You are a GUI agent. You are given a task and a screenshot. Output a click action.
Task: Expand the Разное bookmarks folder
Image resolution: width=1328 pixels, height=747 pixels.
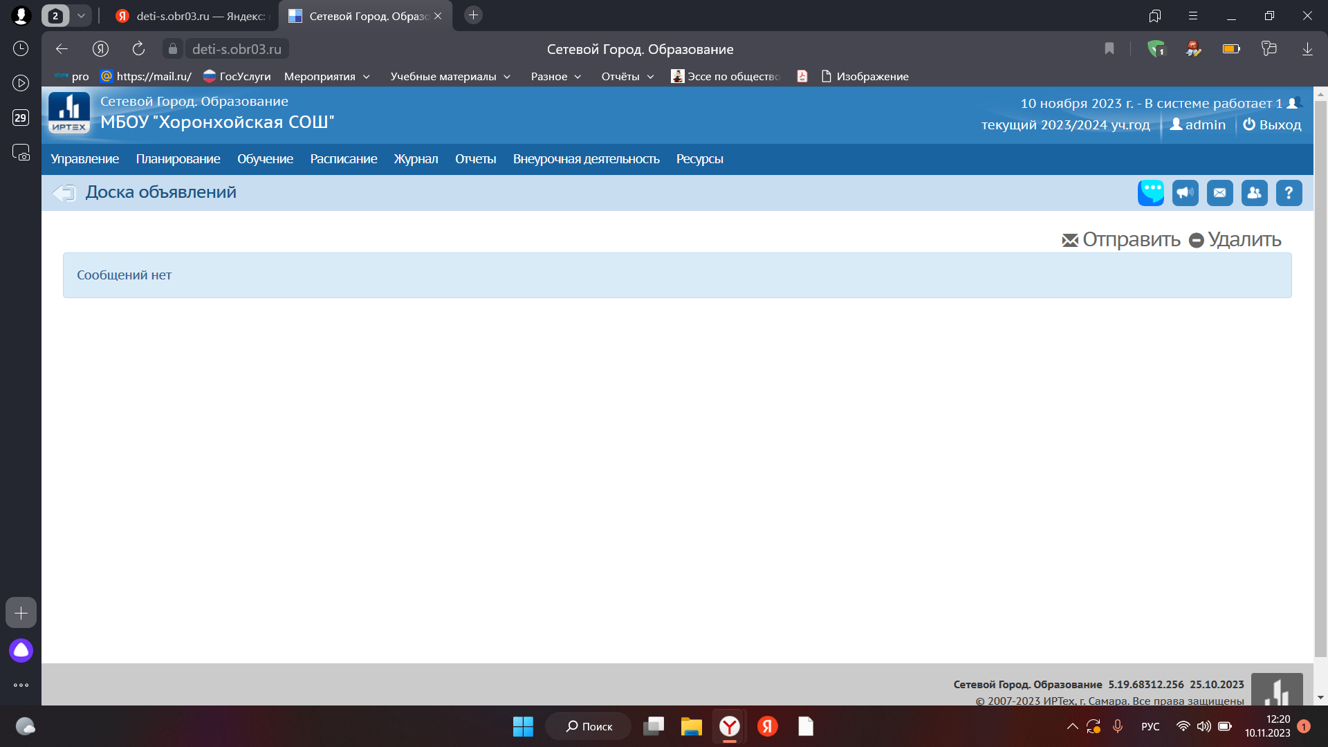[556, 76]
